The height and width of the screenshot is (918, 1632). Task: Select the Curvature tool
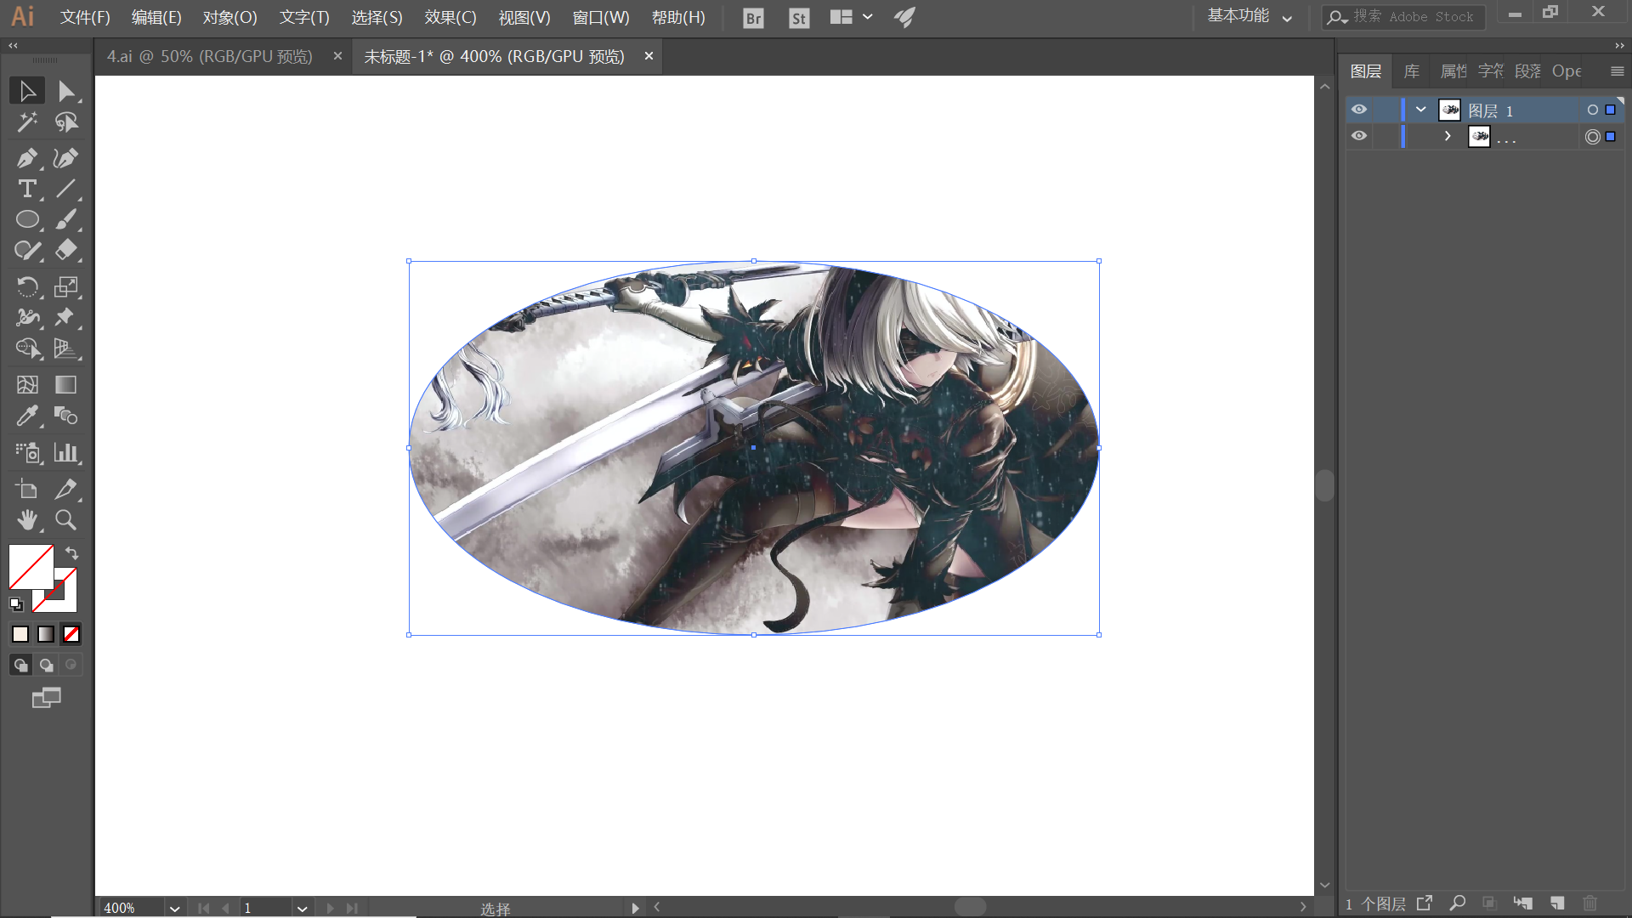(66, 158)
